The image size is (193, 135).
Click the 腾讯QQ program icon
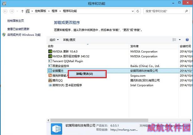(50, 80)
